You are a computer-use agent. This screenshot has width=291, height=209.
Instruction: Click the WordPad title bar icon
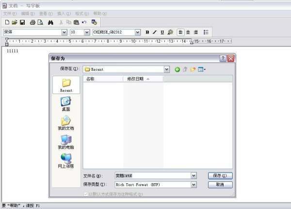click(4, 6)
